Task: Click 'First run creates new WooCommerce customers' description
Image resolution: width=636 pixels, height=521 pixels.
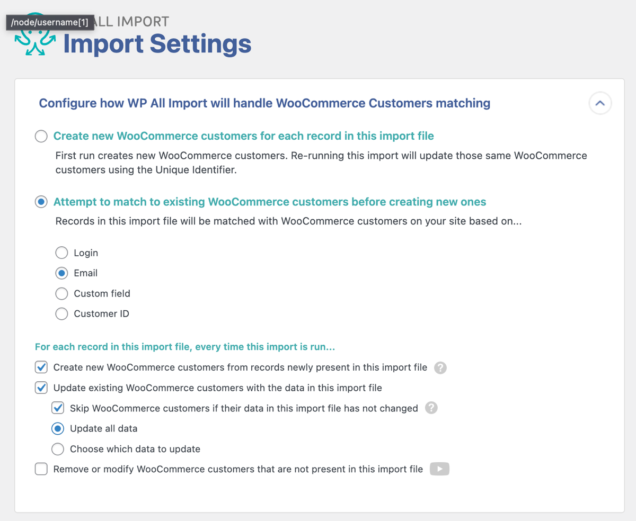Action: coord(321,163)
